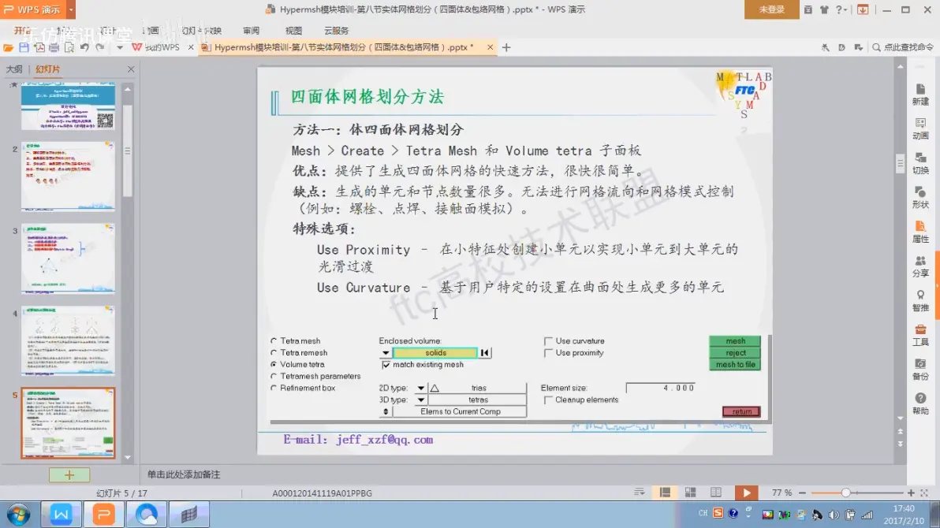This screenshot has height=528, width=940.
Task: Open the Help (帮助) sidebar panel
Action: pos(920,404)
